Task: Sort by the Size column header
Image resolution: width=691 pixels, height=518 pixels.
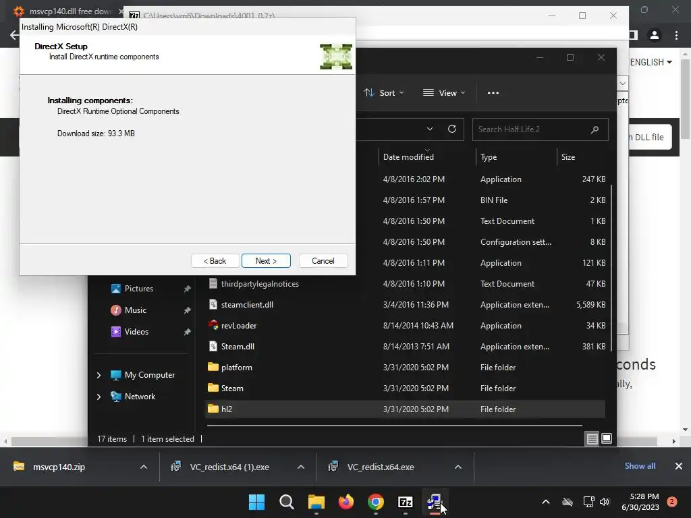Action: point(568,156)
